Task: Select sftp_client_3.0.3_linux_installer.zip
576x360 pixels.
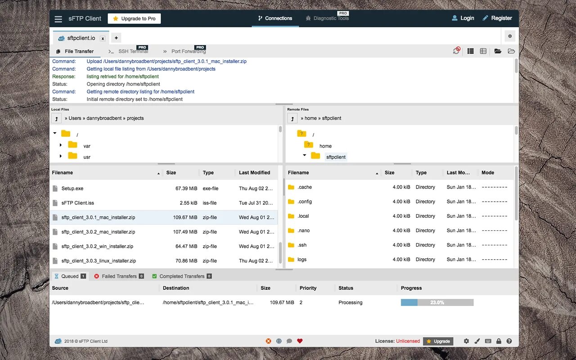Action: click(x=163, y=261)
